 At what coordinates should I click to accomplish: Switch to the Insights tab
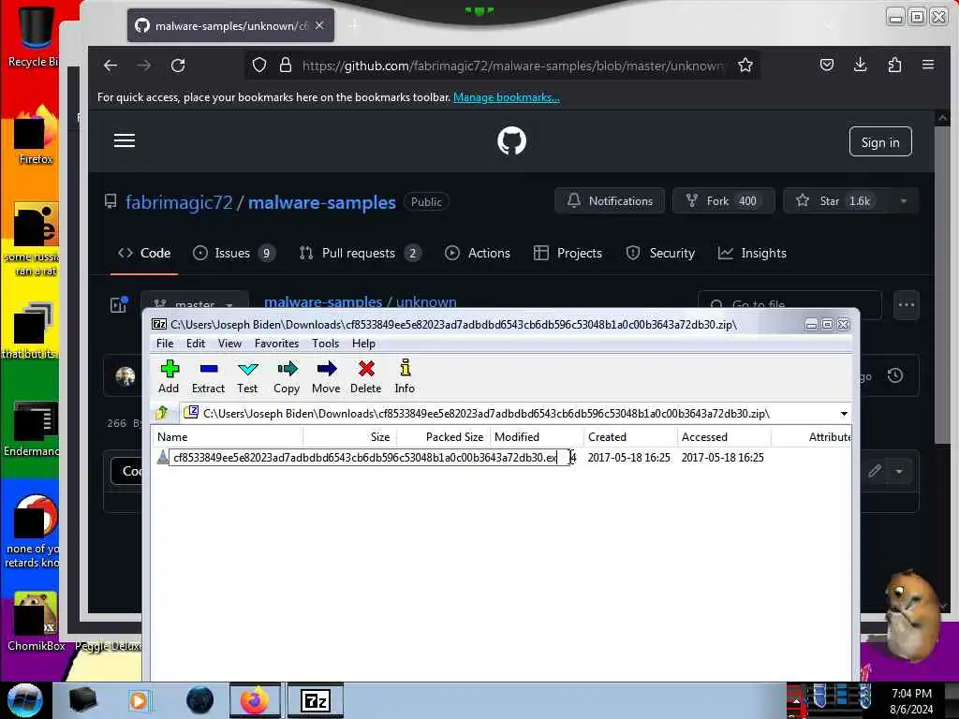tap(752, 253)
